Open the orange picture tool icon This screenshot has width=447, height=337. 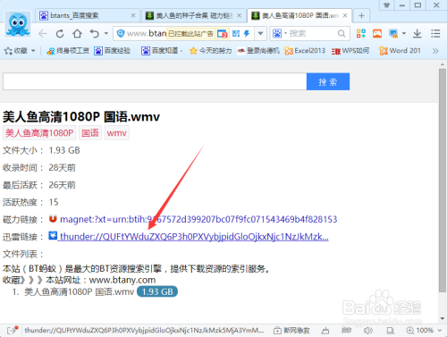tap(377, 34)
